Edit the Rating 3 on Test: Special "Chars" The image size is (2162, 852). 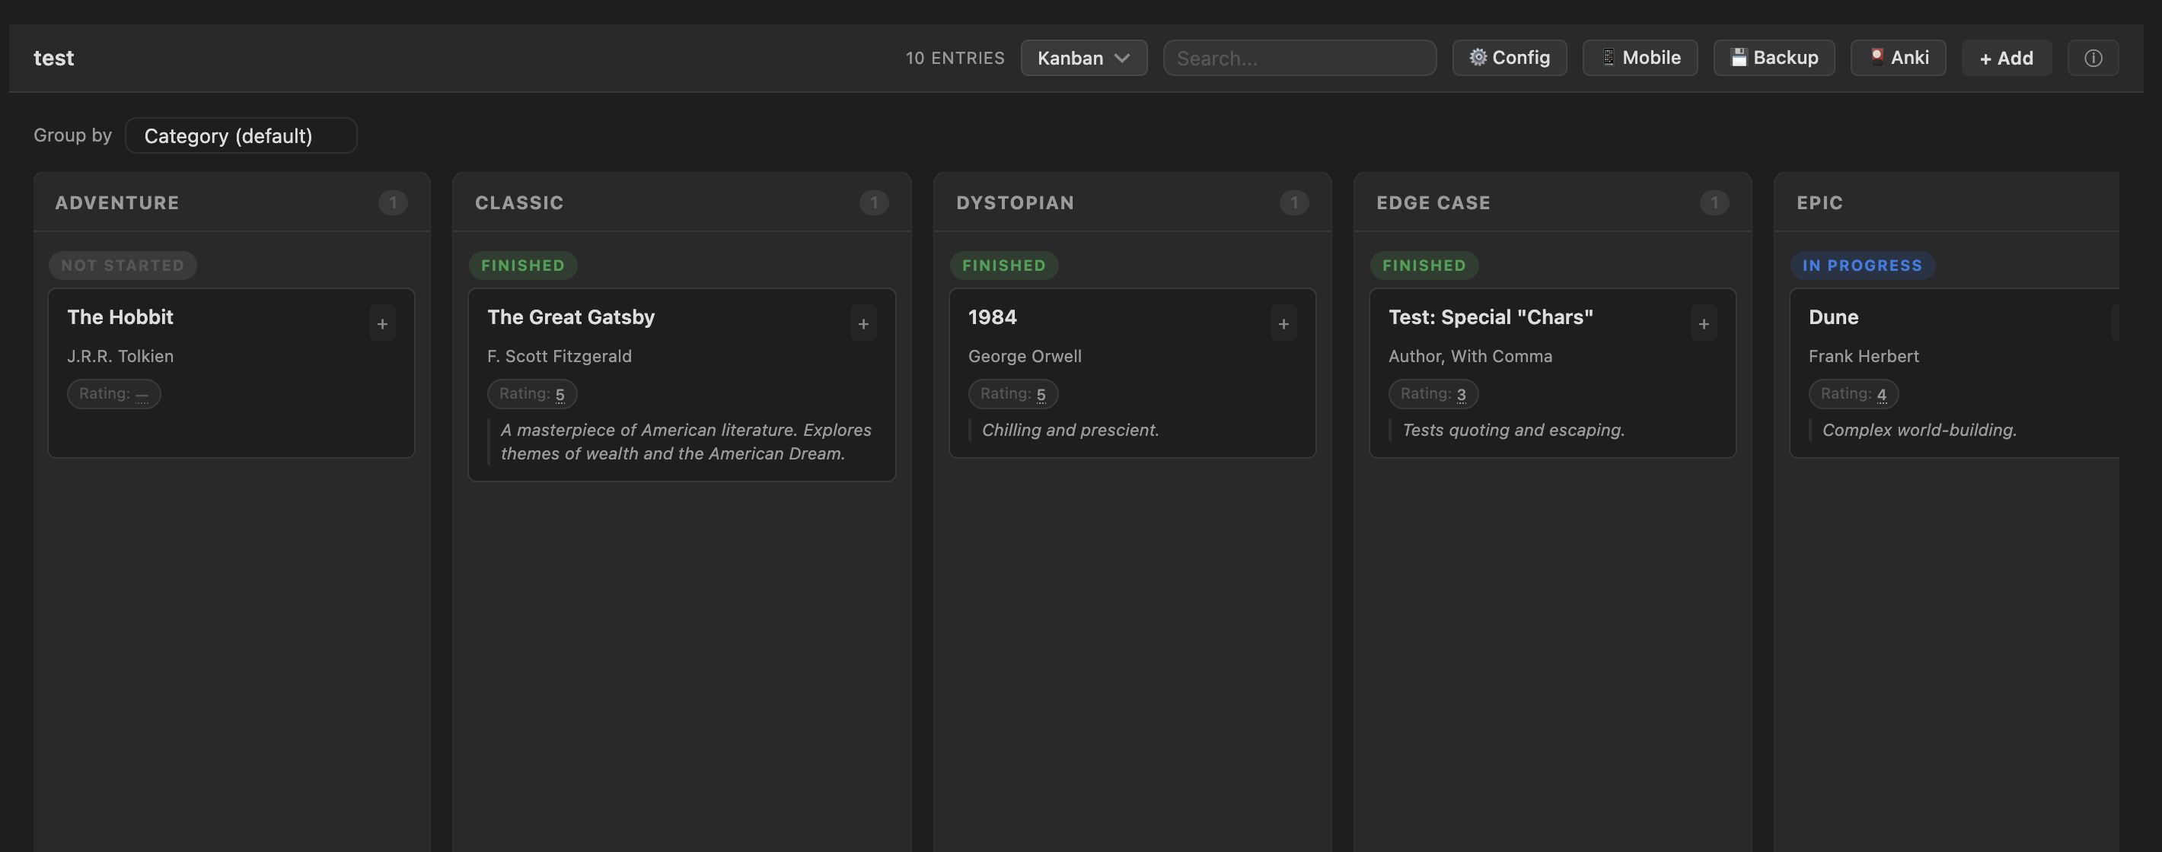pos(1433,394)
